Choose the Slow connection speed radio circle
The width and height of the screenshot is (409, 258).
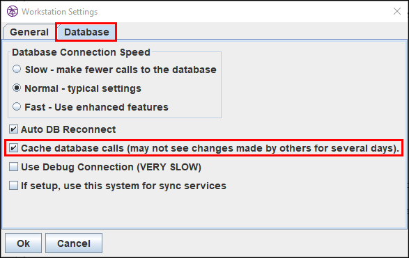pos(17,70)
